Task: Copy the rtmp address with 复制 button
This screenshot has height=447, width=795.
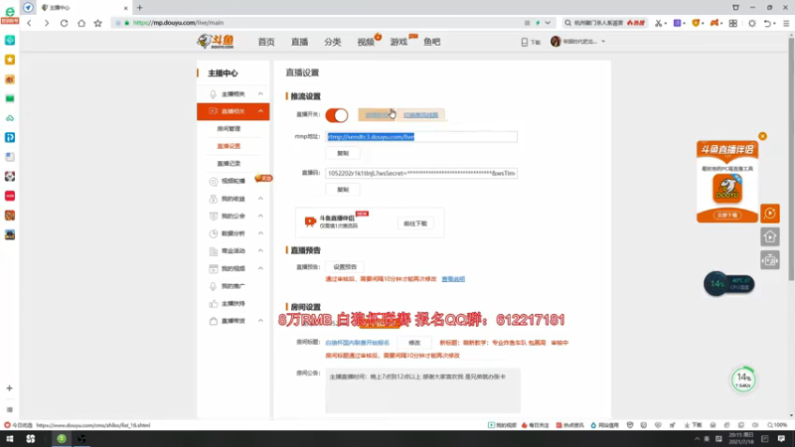Action: point(343,153)
